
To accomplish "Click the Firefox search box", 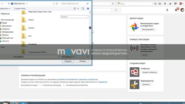I will [134, 4].
